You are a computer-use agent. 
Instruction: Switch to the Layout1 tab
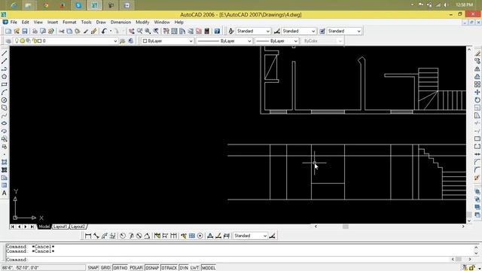point(60,227)
